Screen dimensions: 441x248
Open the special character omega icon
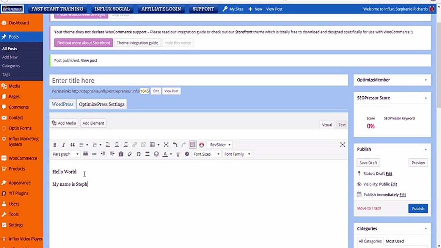click(x=138, y=154)
